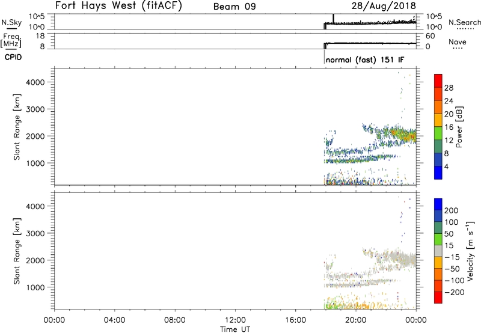Click the 16 tick on power colorbar
This screenshot has width=481, height=333.
[449, 127]
